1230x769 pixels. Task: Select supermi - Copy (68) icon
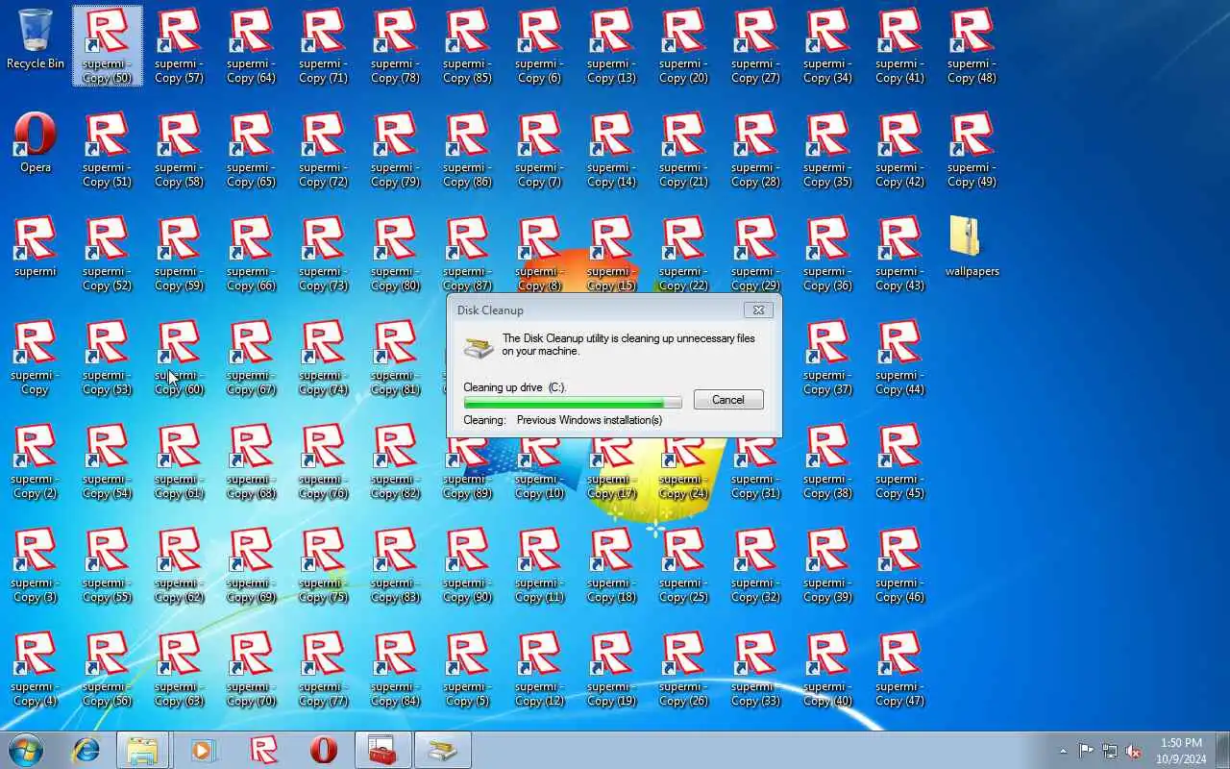[x=252, y=461]
